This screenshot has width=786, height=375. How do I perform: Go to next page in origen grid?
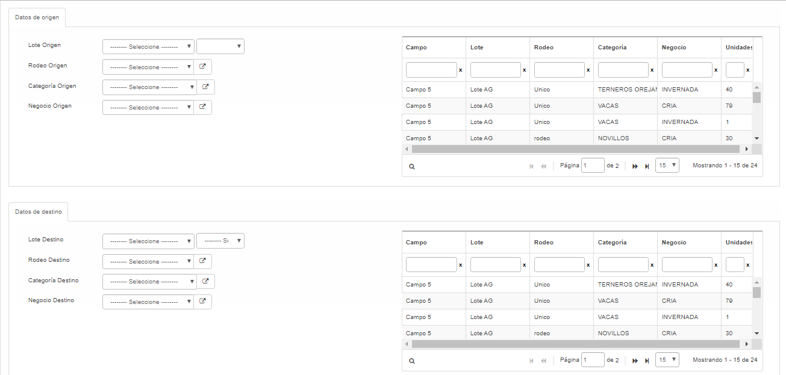[x=635, y=166]
